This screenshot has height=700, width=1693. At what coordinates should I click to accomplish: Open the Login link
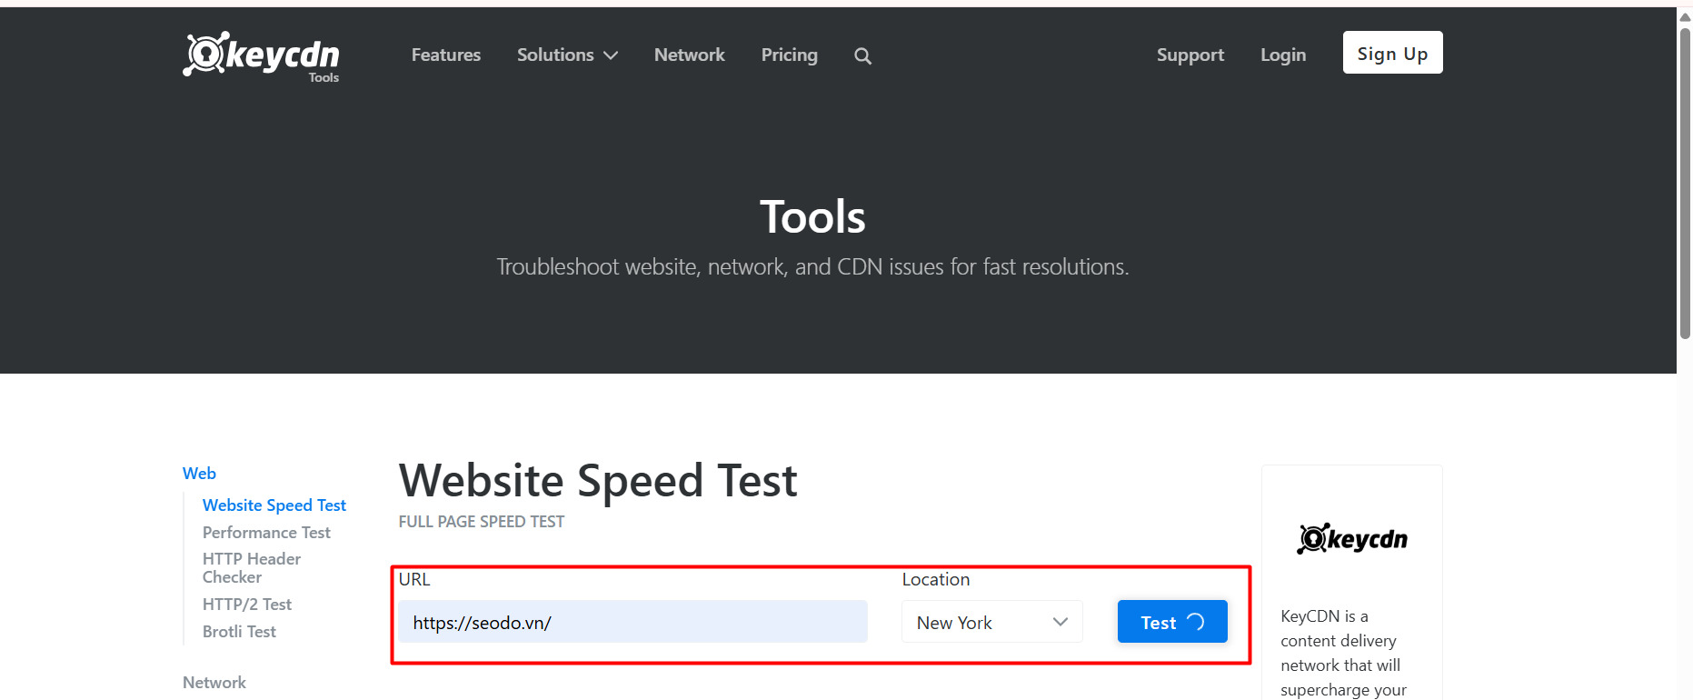click(x=1283, y=55)
